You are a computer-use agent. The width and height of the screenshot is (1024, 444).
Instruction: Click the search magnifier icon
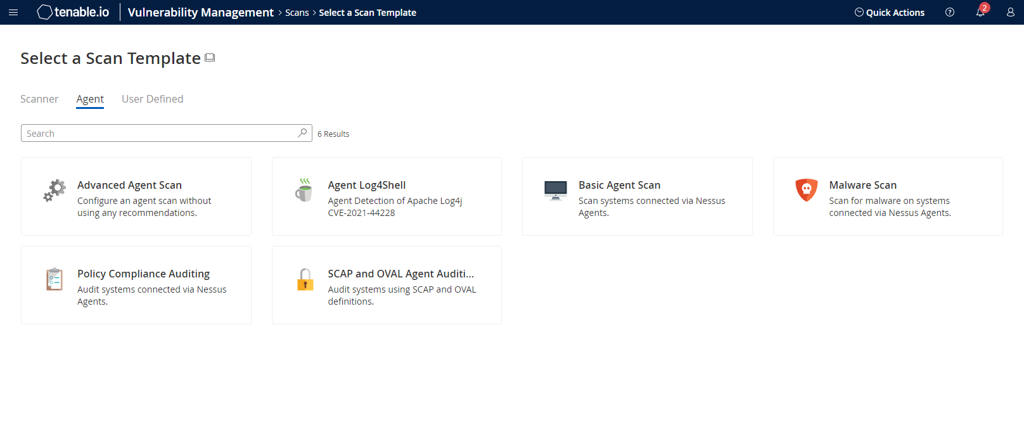click(x=302, y=133)
